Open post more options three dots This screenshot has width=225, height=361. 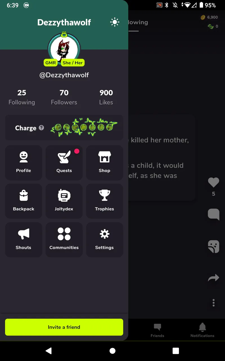tap(213, 303)
